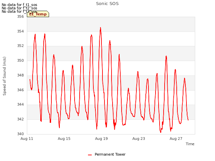Viewport: 215px width, 161px height.
Task: Click the Time axis label
Action: [190, 144]
